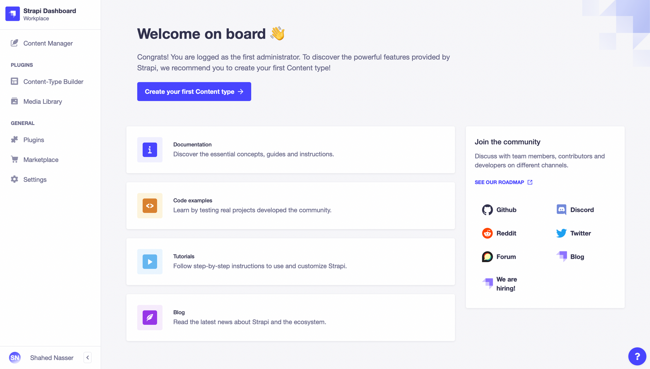The width and height of the screenshot is (650, 369).
Task: Click the community Blog Strapi icon
Action: tap(562, 256)
